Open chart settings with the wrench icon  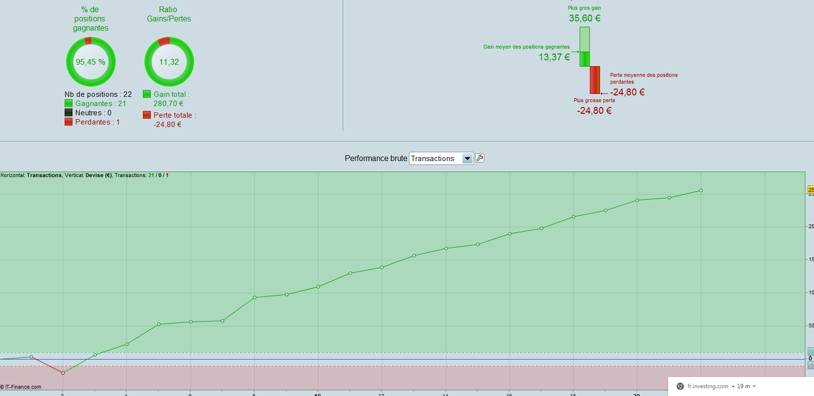[479, 158]
